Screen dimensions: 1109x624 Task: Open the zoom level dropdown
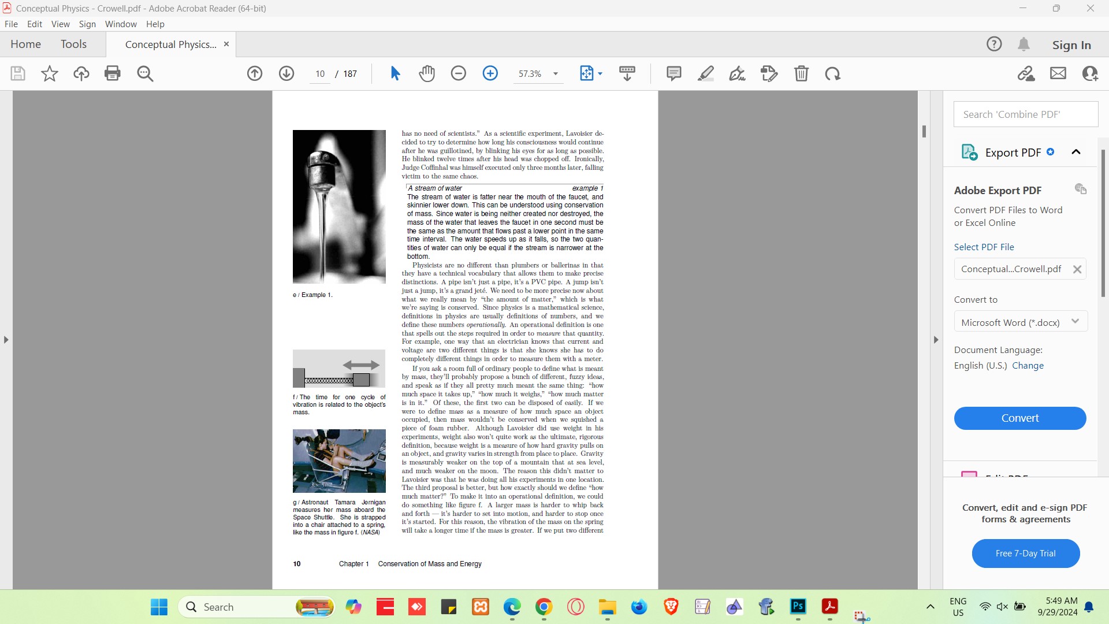pyautogui.click(x=556, y=74)
